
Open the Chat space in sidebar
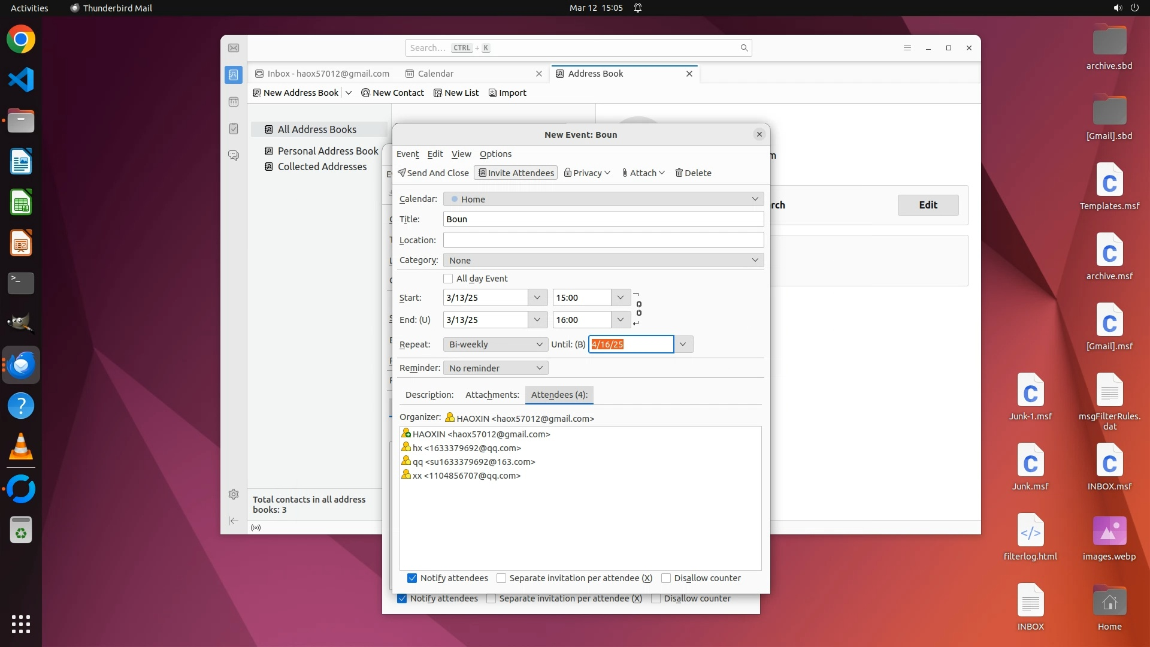click(234, 156)
